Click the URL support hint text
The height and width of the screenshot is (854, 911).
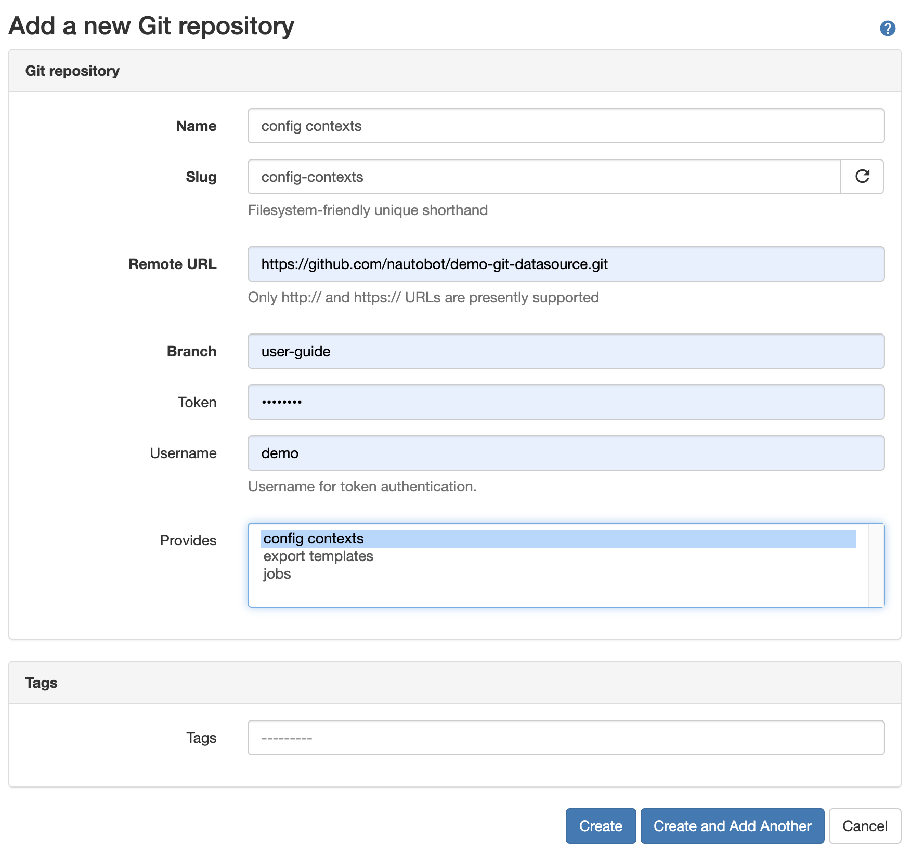pyautogui.click(x=423, y=297)
